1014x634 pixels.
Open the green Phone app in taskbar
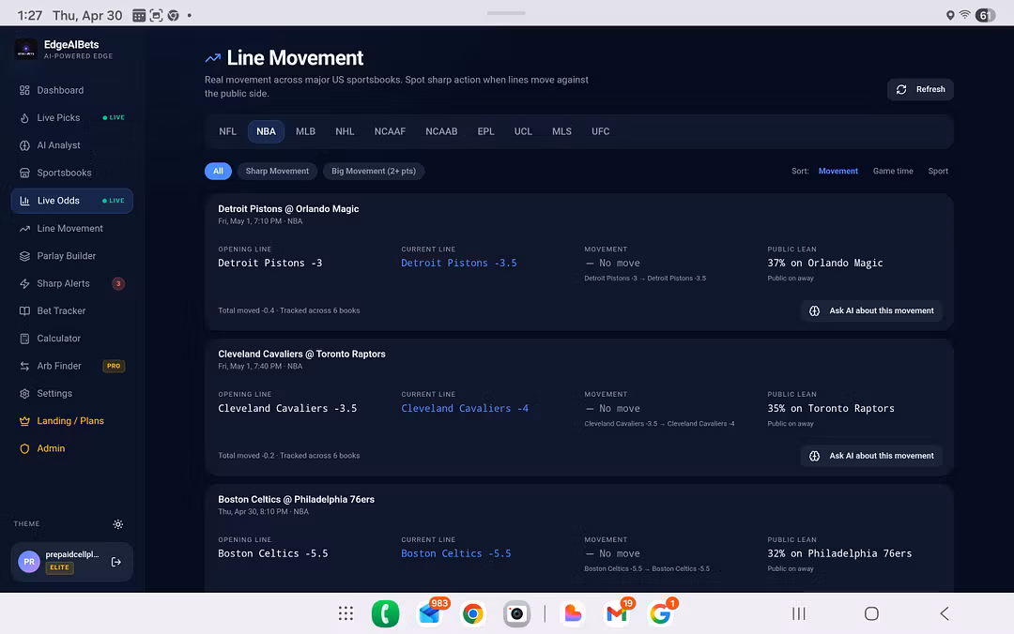[386, 613]
